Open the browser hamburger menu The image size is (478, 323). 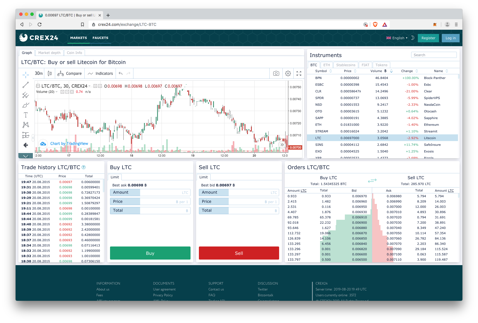pyautogui.click(x=456, y=24)
